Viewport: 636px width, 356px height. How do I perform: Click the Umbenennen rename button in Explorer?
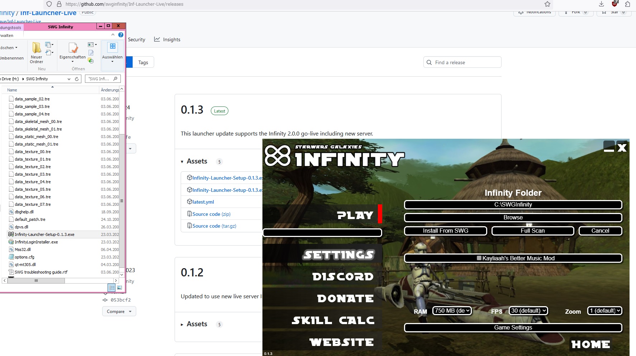(12, 58)
